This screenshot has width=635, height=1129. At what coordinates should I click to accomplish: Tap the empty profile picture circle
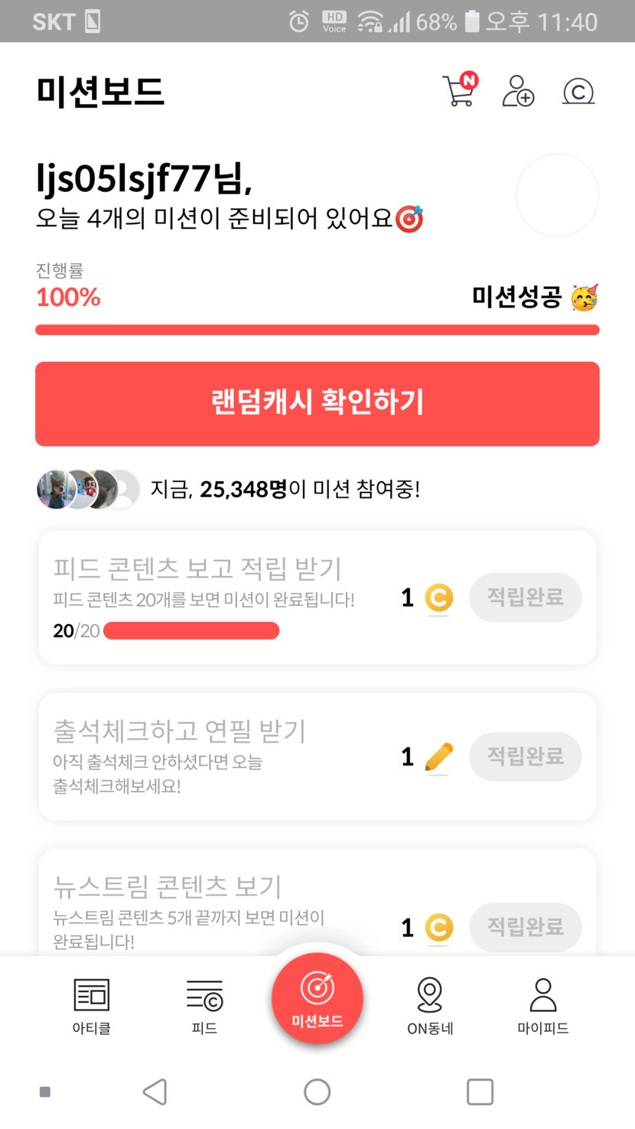point(557,195)
